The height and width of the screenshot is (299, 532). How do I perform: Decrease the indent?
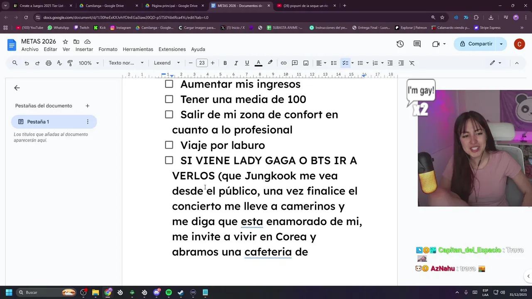[x=390, y=63]
